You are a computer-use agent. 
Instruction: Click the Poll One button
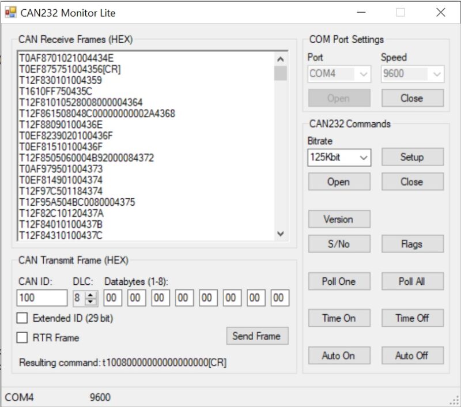(x=339, y=281)
